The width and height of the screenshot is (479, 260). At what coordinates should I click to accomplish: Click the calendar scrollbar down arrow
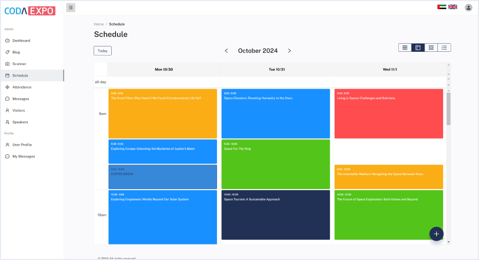tap(449, 241)
